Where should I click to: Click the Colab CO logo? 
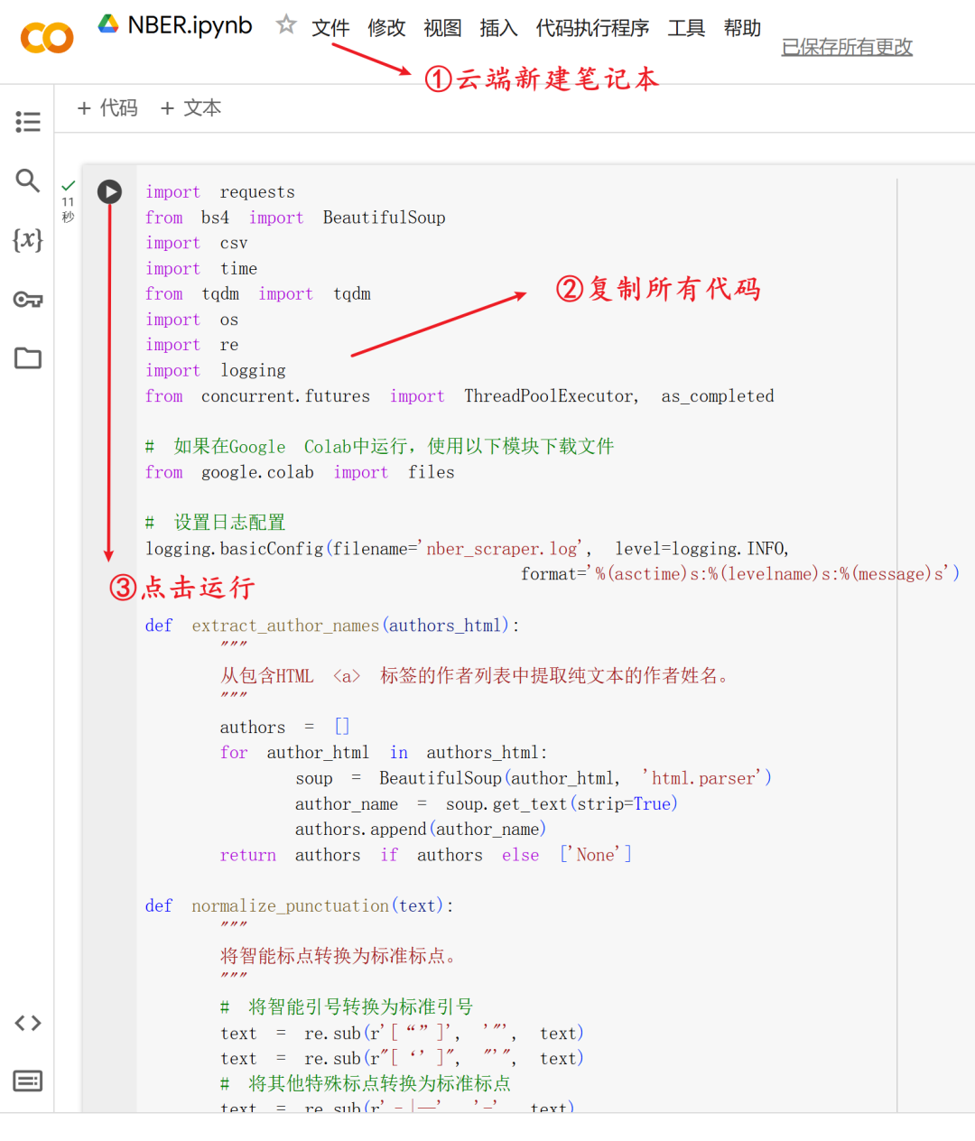coord(47,38)
